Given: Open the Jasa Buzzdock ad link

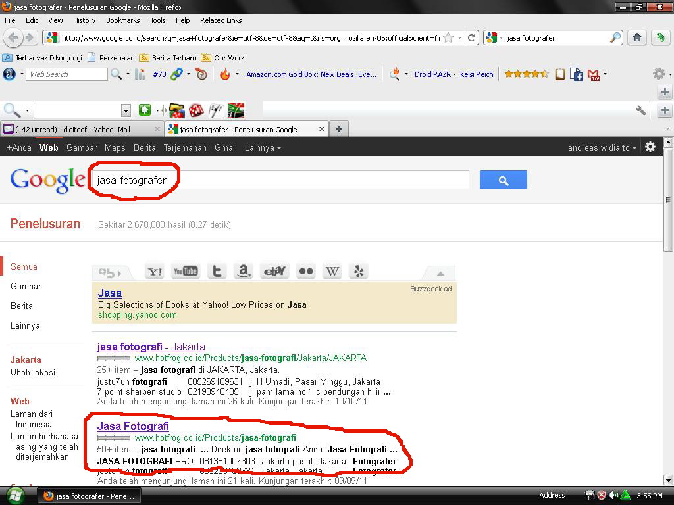Looking at the screenshot, I should (x=110, y=293).
